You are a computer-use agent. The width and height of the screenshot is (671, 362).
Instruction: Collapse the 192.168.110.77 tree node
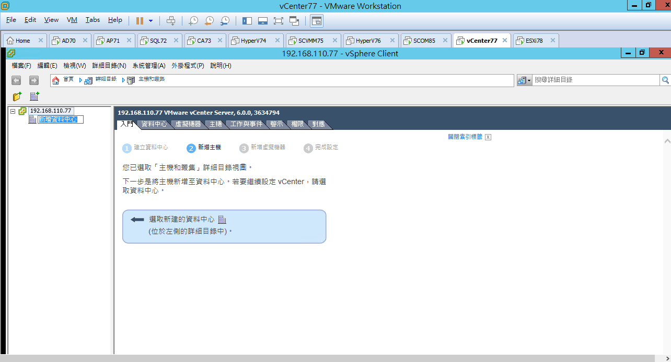pyautogui.click(x=13, y=111)
